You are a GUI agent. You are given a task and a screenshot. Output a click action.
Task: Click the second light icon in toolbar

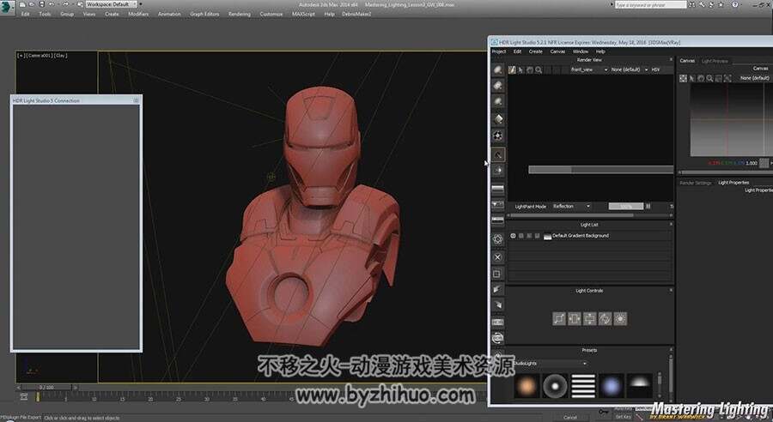point(498,86)
